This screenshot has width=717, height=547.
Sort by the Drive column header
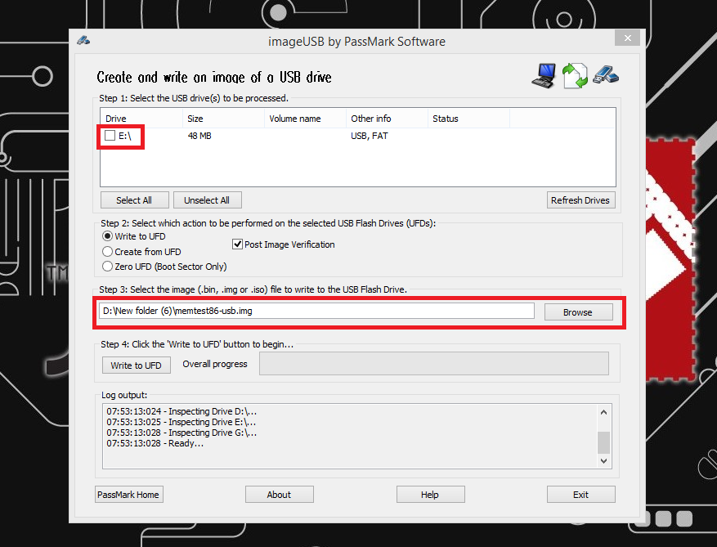coord(141,119)
